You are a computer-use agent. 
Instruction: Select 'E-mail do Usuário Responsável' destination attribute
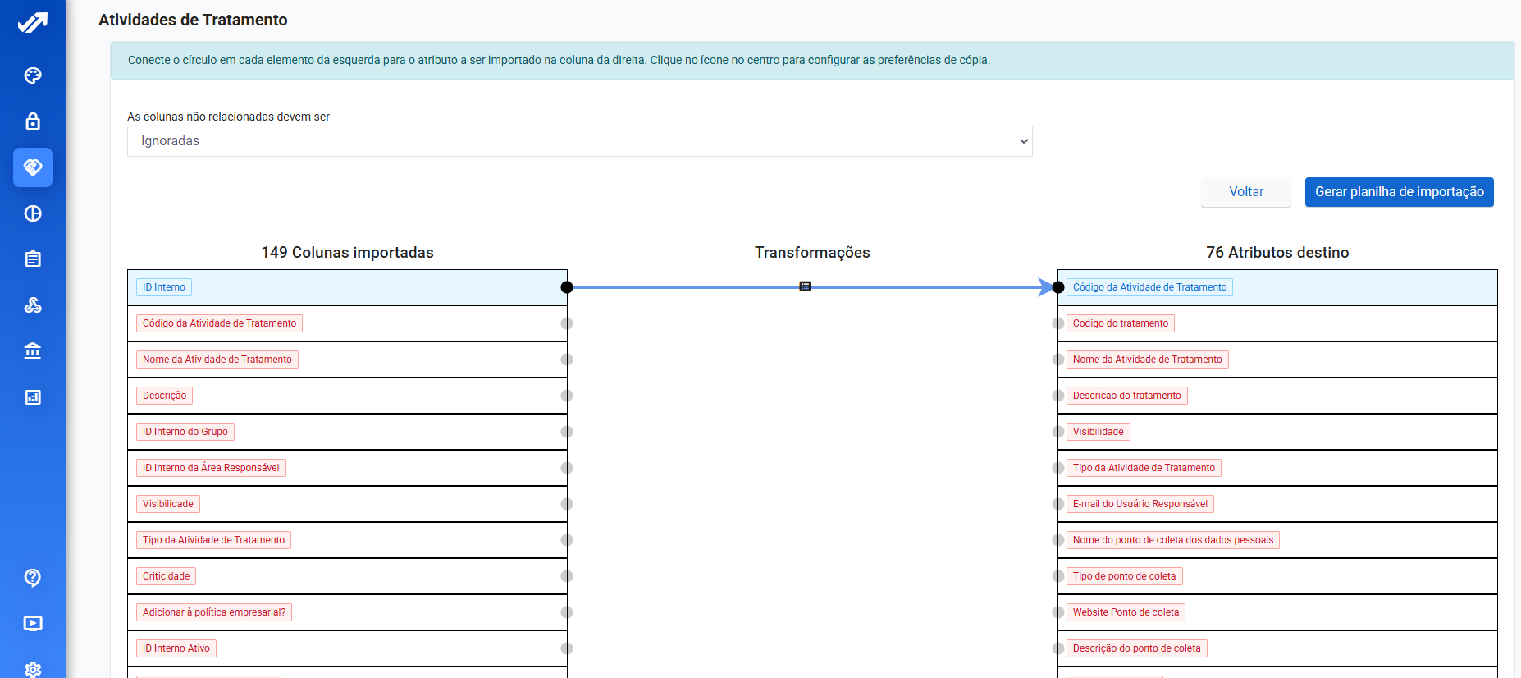point(1140,504)
